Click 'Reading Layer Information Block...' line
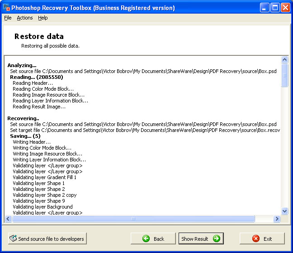 point(51,101)
